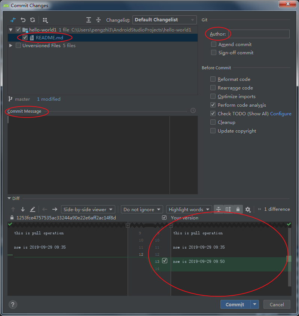Click the Expand All tree icon
Viewport: 299px width, 316px height.
point(88,20)
